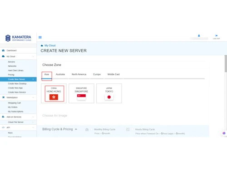Click the Choose Zone heading
This screenshot has height=170, width=227.
click(52, 65)
